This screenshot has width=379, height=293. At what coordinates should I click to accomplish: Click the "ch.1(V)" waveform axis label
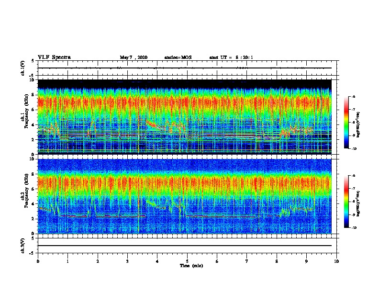(23, 68)
